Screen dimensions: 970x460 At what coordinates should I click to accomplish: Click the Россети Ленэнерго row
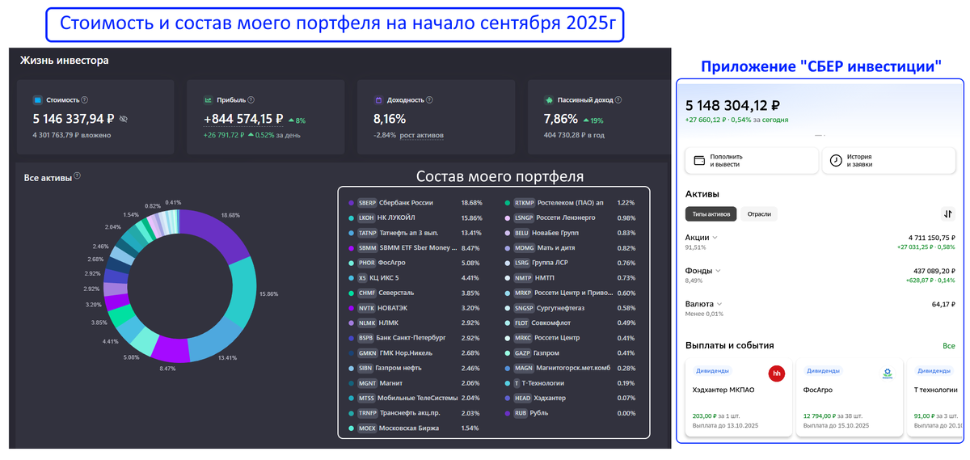571,218
